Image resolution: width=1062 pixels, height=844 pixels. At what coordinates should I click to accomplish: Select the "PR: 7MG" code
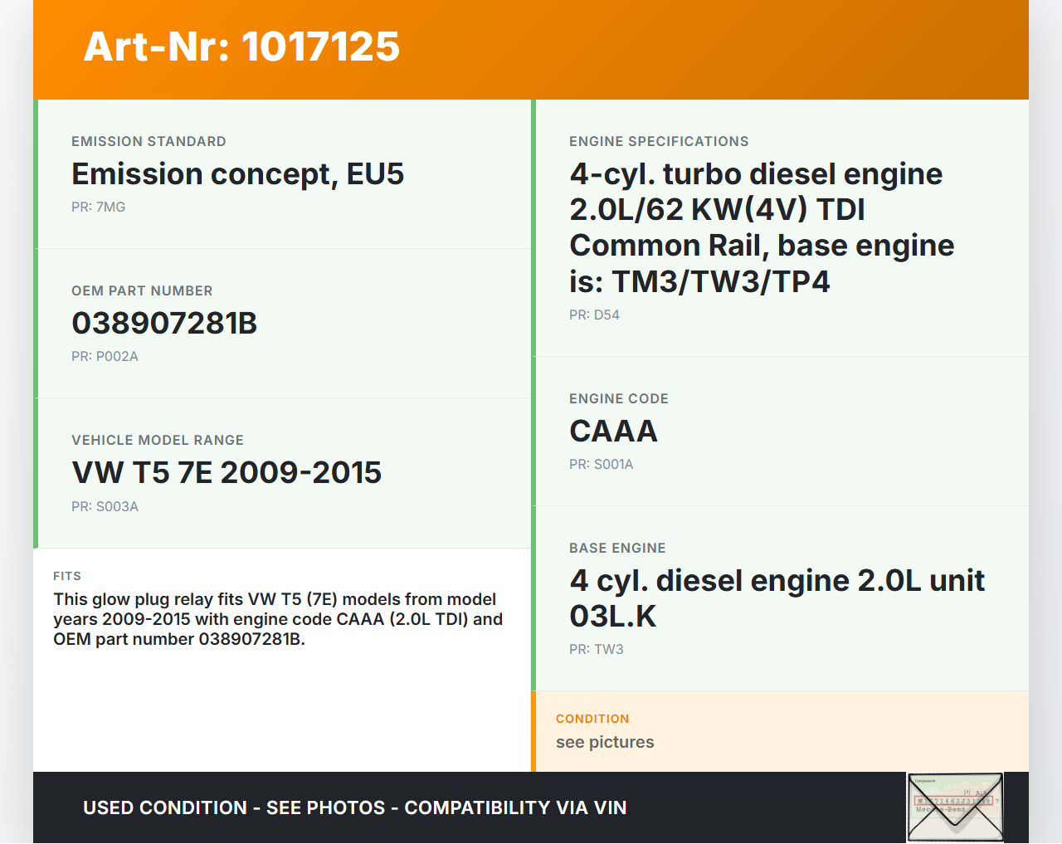(x=99, y=207)
